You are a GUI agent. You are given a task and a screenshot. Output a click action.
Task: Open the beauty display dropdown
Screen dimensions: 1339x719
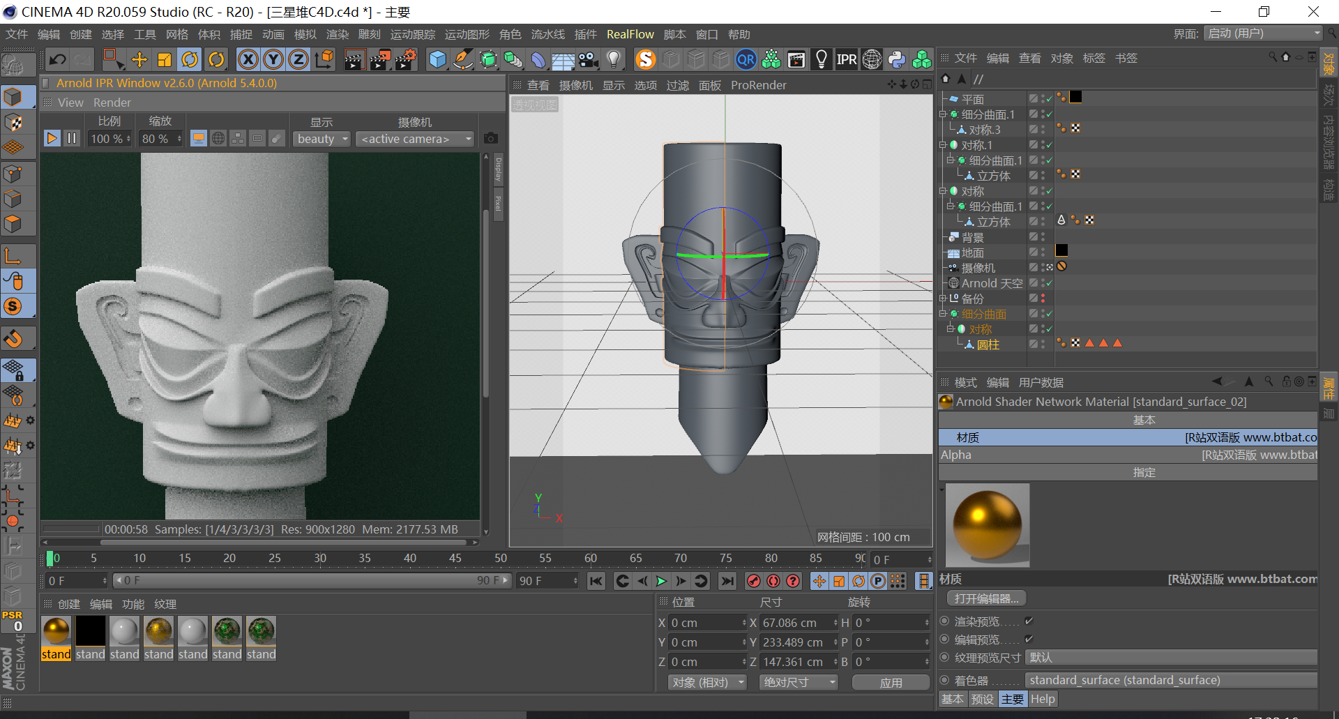(x=321, y=138)
